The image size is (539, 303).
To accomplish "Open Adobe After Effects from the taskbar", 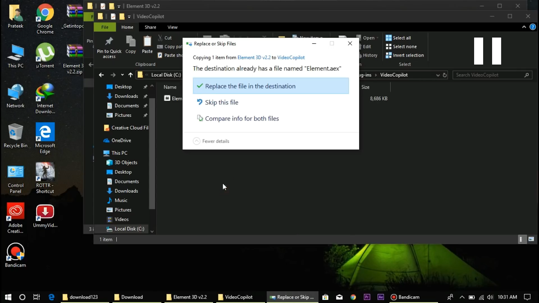I will coord(381,297).
